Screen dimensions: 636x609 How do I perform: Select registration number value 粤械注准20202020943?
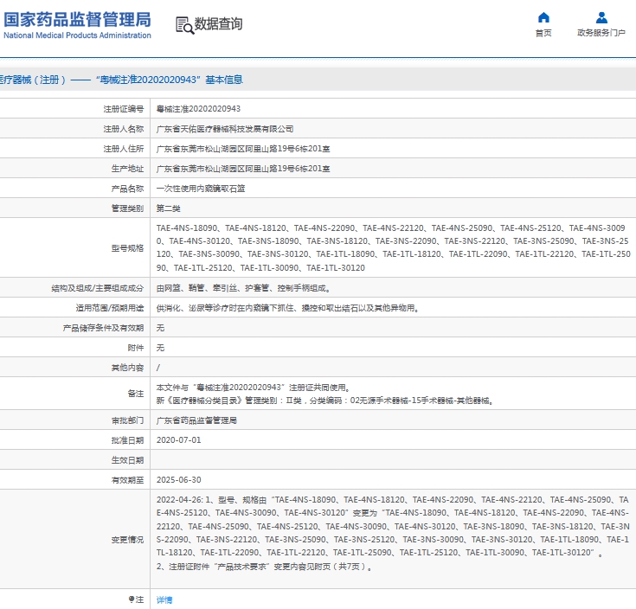pos(198,109)
